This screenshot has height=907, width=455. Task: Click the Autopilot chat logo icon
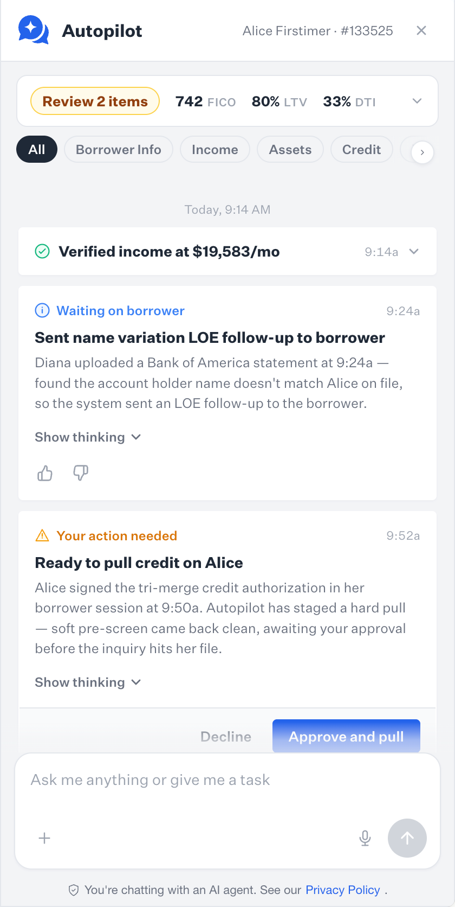(x=34, y=30)
